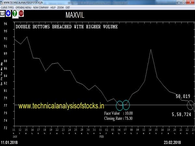This screenshot has height=146, width=195.
Task: Click the breach circle marker at right edge
Action: pyautogui.click(x=191, y=105)
